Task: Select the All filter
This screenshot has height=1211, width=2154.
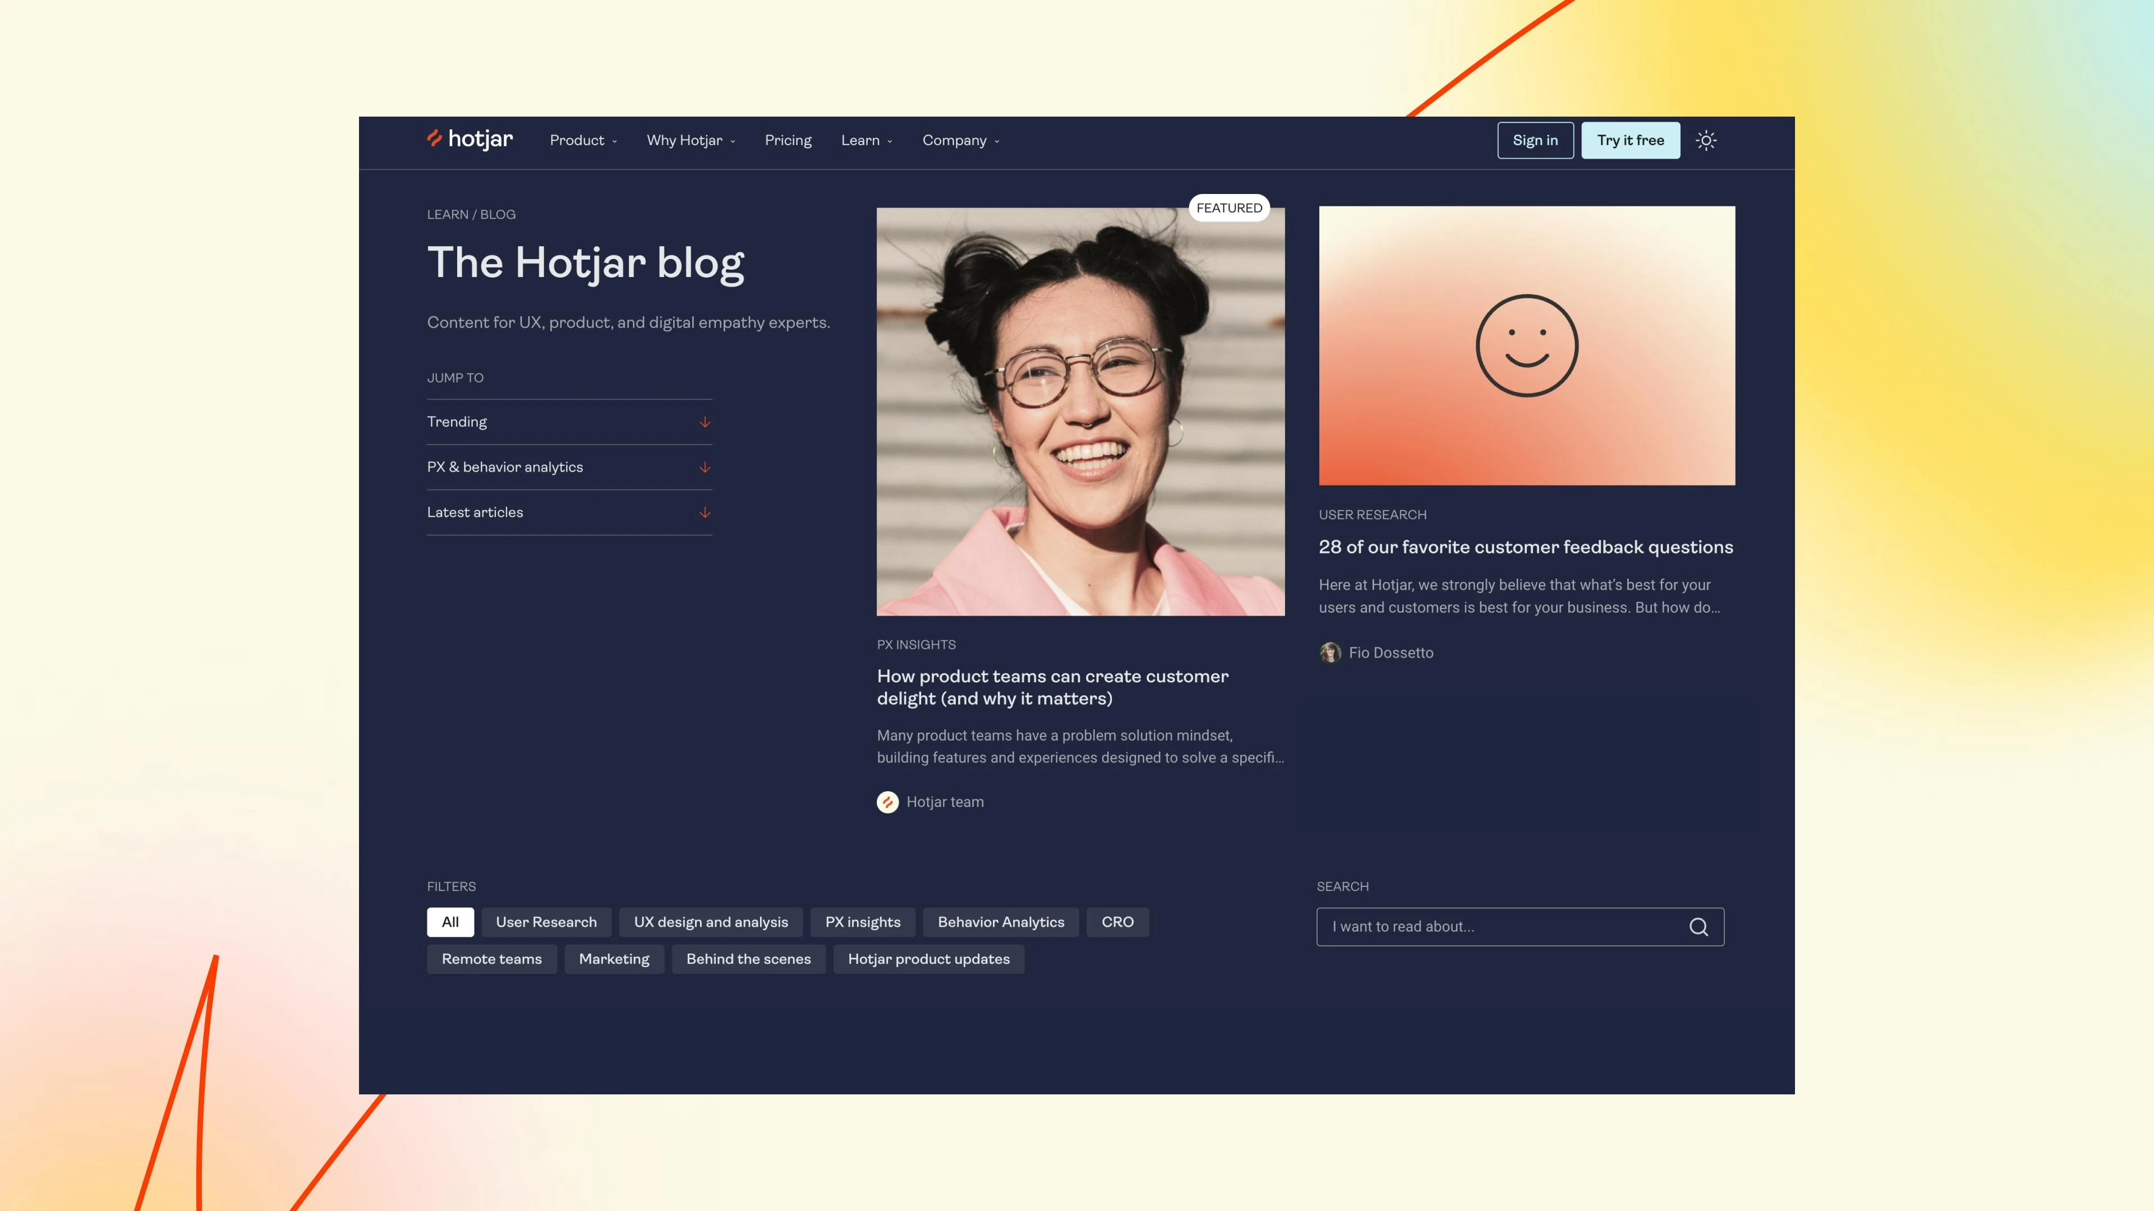Action: (450, 922)
